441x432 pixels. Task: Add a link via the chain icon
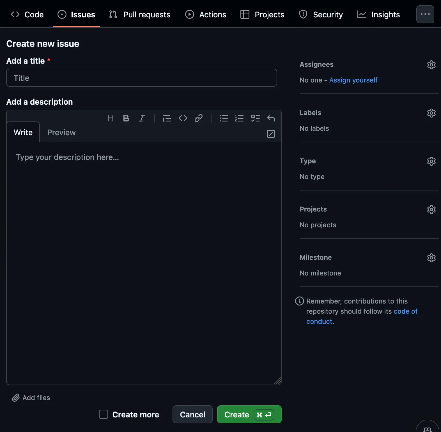199,118
